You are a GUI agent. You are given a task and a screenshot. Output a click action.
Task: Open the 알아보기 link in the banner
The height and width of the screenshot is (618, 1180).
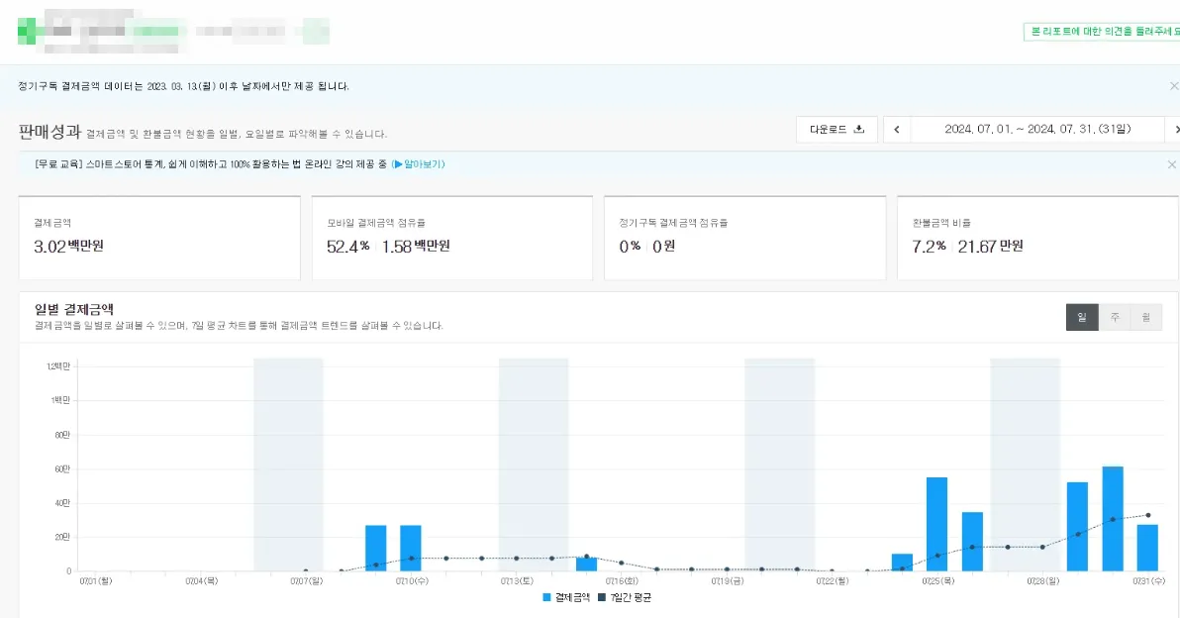pos(419,164)
